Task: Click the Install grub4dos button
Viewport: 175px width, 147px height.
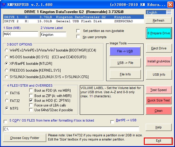Action: pos(159,61)
